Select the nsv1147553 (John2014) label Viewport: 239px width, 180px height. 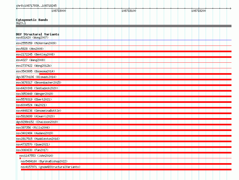(36, 156)
